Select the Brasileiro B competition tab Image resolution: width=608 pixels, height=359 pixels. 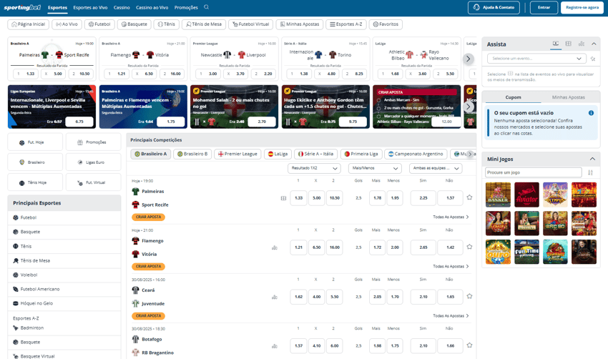click(x=192, y=154)
